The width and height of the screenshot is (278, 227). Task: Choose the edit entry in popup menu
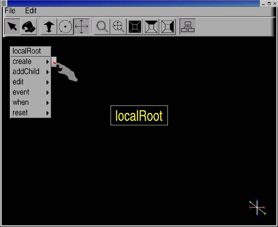click(x=30, y=82)
